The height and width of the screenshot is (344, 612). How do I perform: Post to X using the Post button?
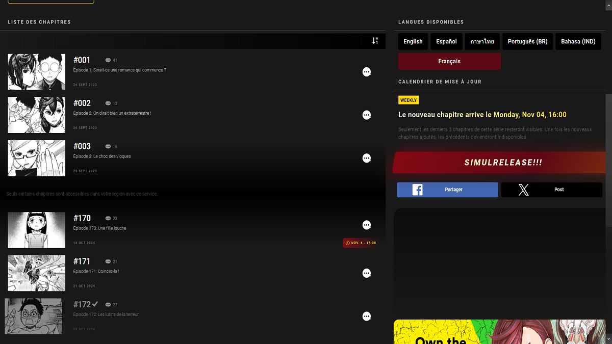[x=551, y=190]
